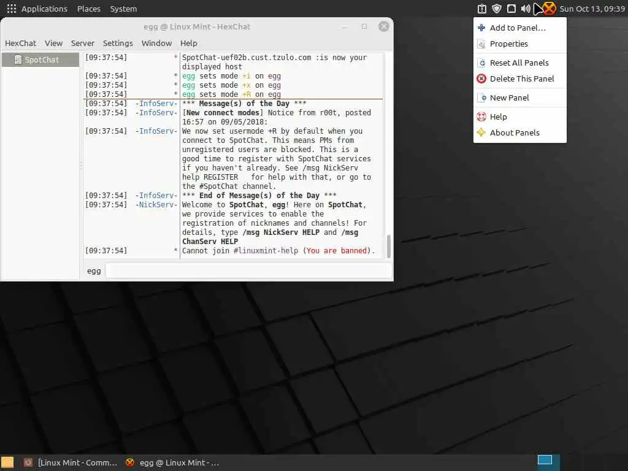Click the Add to Panel plus icon
This screenshot has height=471, width=628.
point(481,28)
